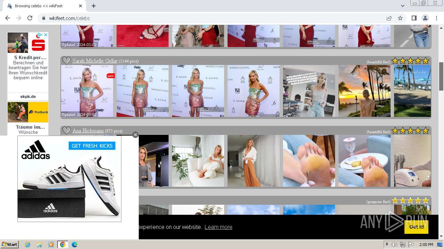Click the scrollbar down arrow
The width and height of the screenshot is (444, 249).
441,236
